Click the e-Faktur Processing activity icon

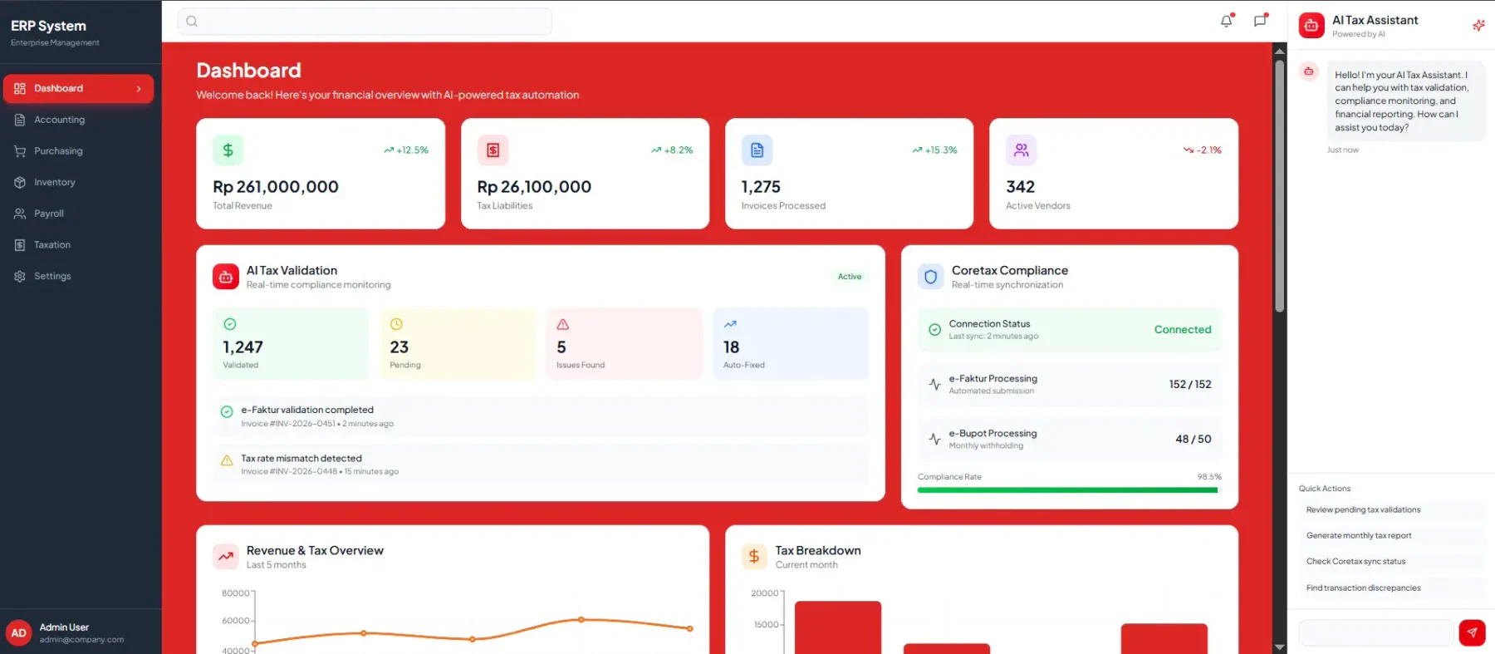coord(934,385)
